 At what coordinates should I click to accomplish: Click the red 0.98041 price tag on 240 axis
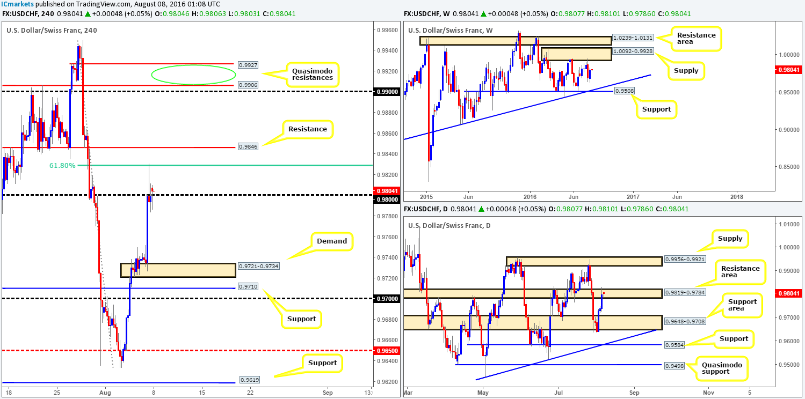pos(387,190)
